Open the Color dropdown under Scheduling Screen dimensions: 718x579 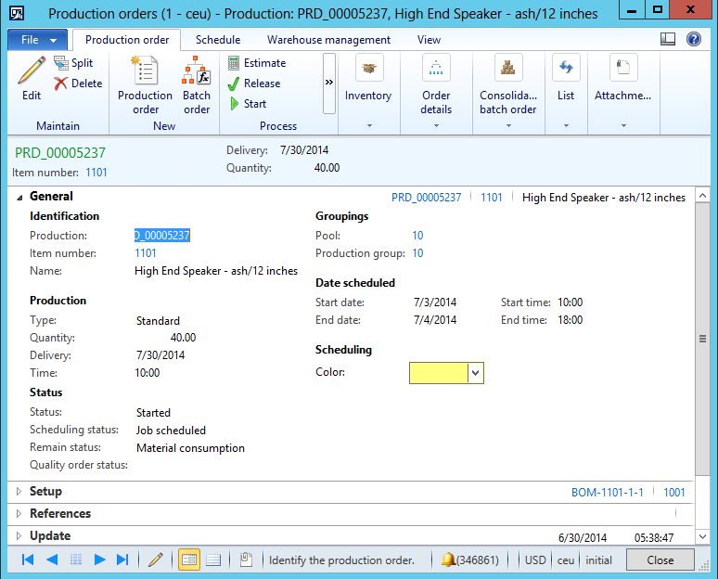click(476, 372)
